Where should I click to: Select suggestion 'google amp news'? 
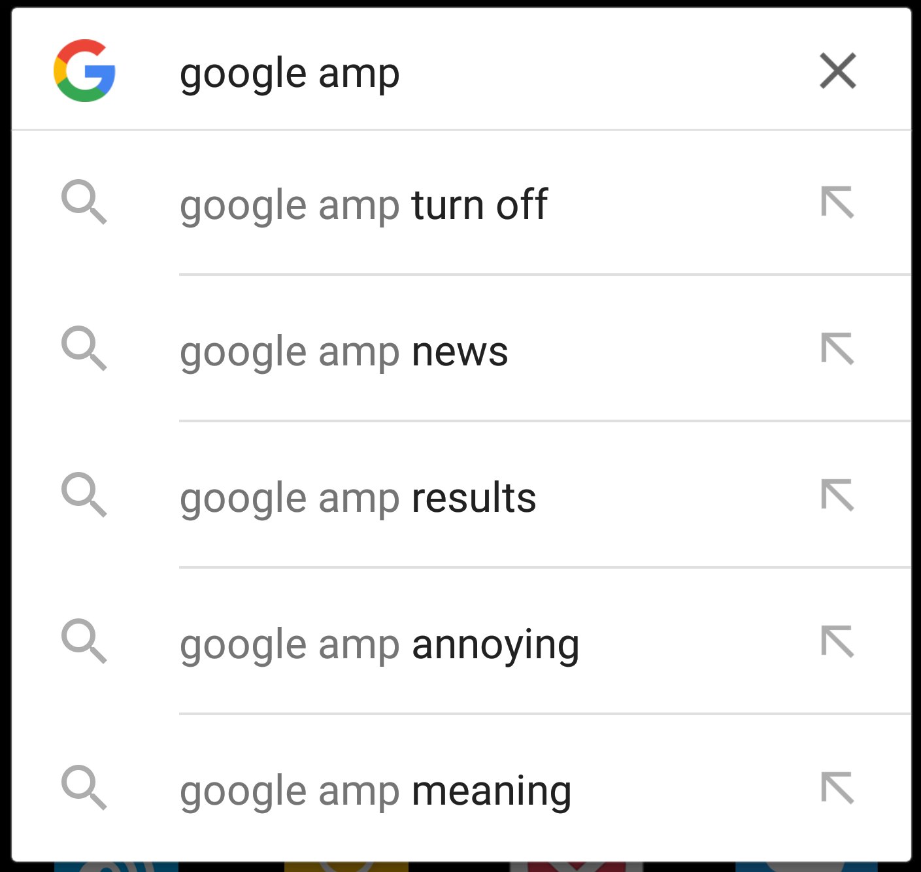tap(461, 350)
